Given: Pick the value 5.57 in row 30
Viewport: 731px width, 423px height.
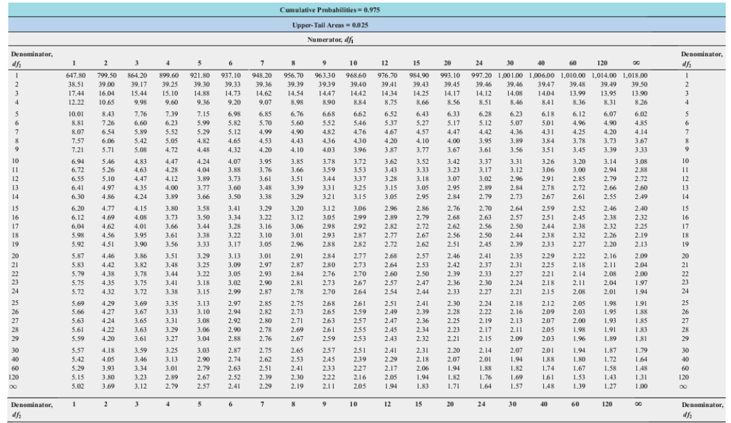Looking at the screenshot, I should click(78, 350).
